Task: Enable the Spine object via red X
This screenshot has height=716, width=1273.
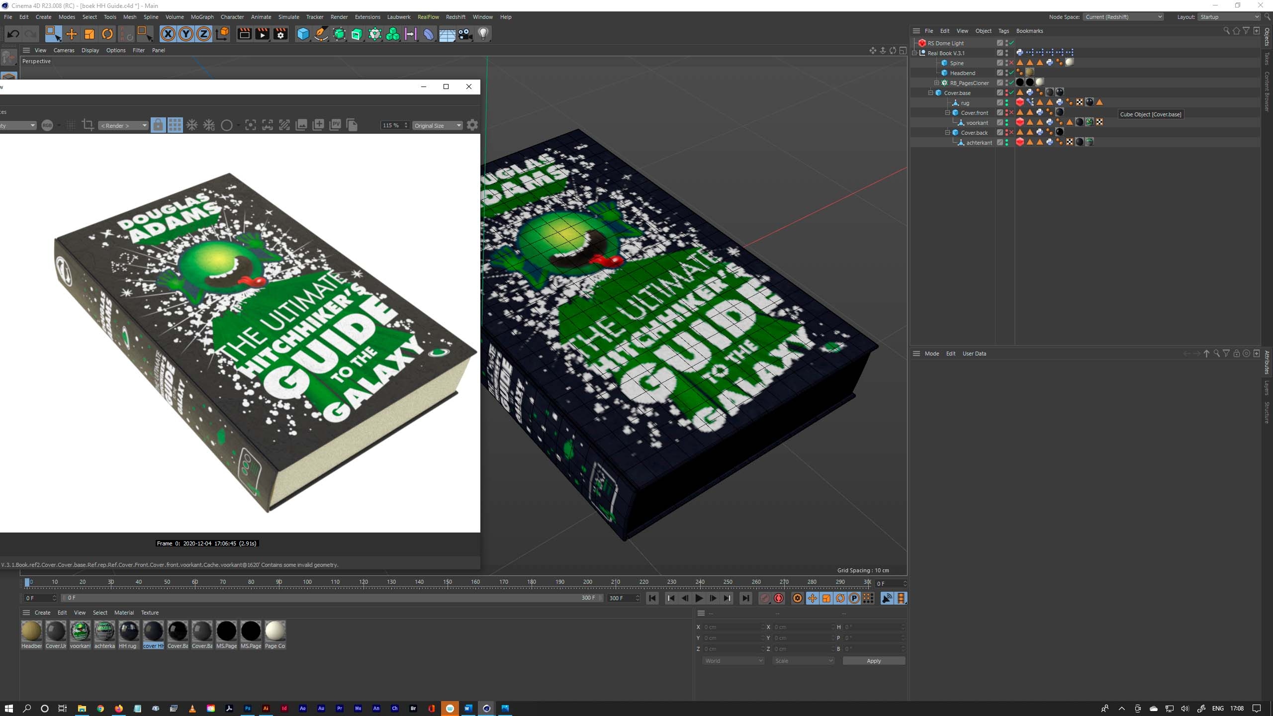Action: point(1011,63)
